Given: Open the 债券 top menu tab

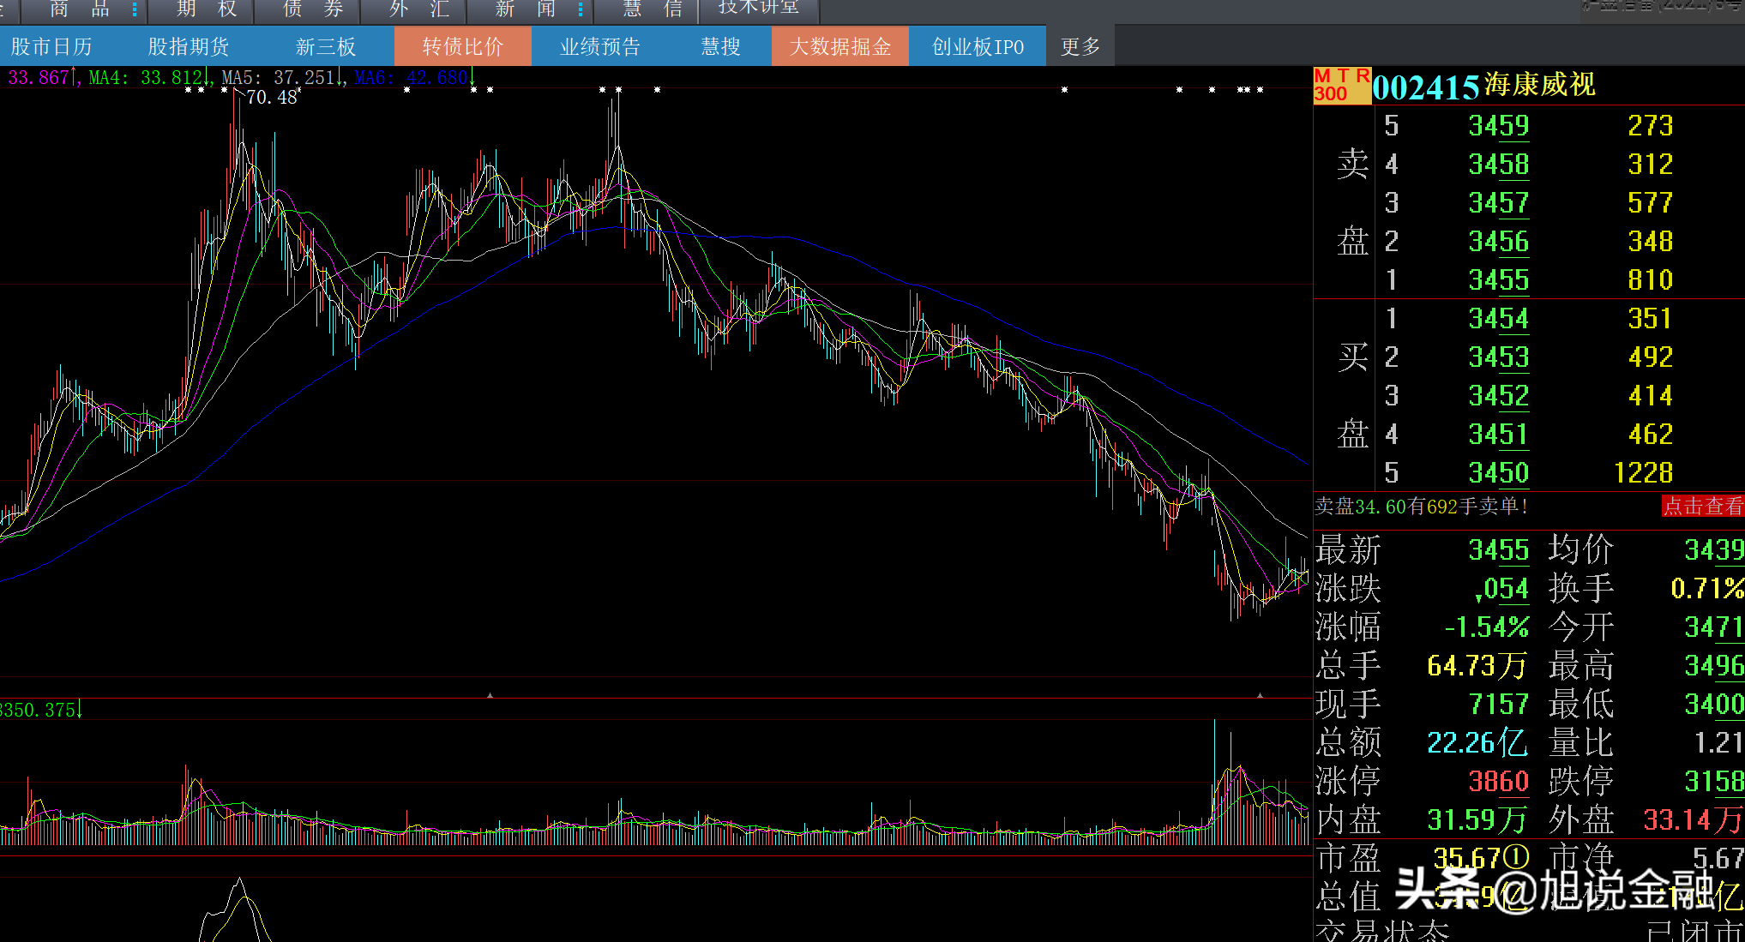Looking at the screenshot, I should pos(313,9).
